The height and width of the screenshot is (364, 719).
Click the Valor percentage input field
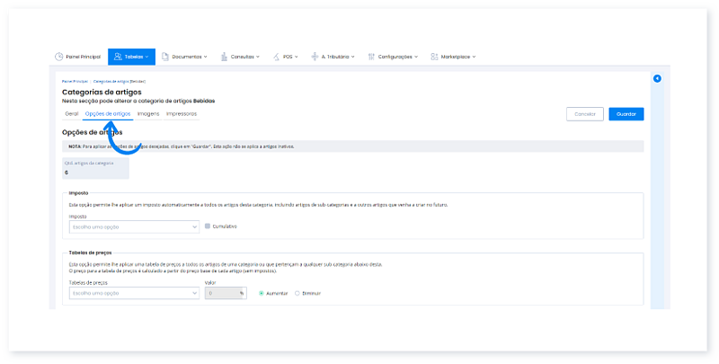[x=221, y=293]
